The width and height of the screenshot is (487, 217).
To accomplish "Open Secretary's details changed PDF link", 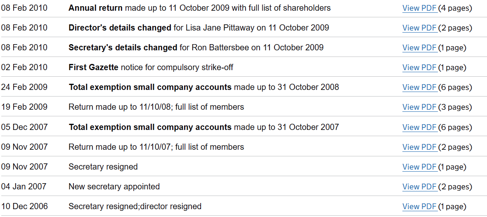I will [x=420, y=48].
